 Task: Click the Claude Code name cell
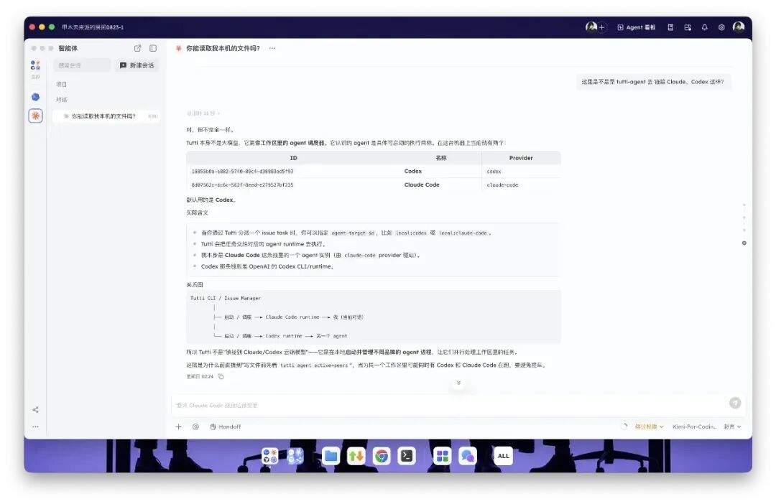tap(422, 185)
